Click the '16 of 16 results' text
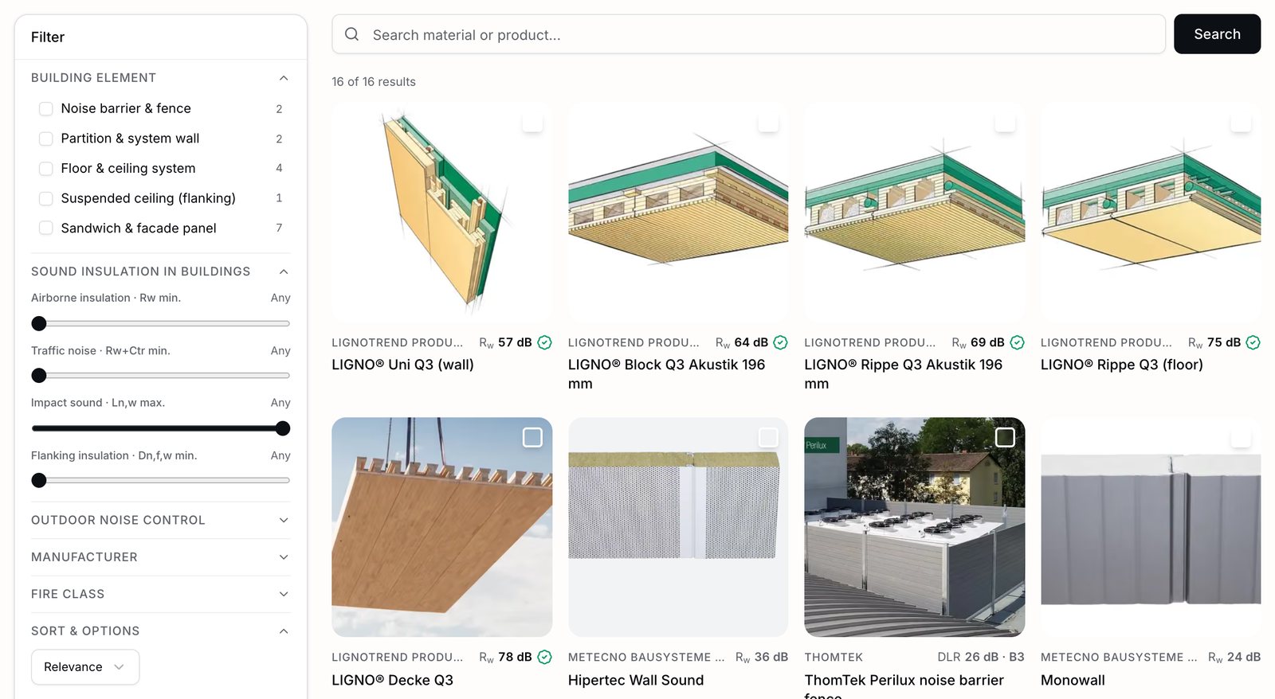The width and height of the screenshot is (1275, 699). coord(374,82)
